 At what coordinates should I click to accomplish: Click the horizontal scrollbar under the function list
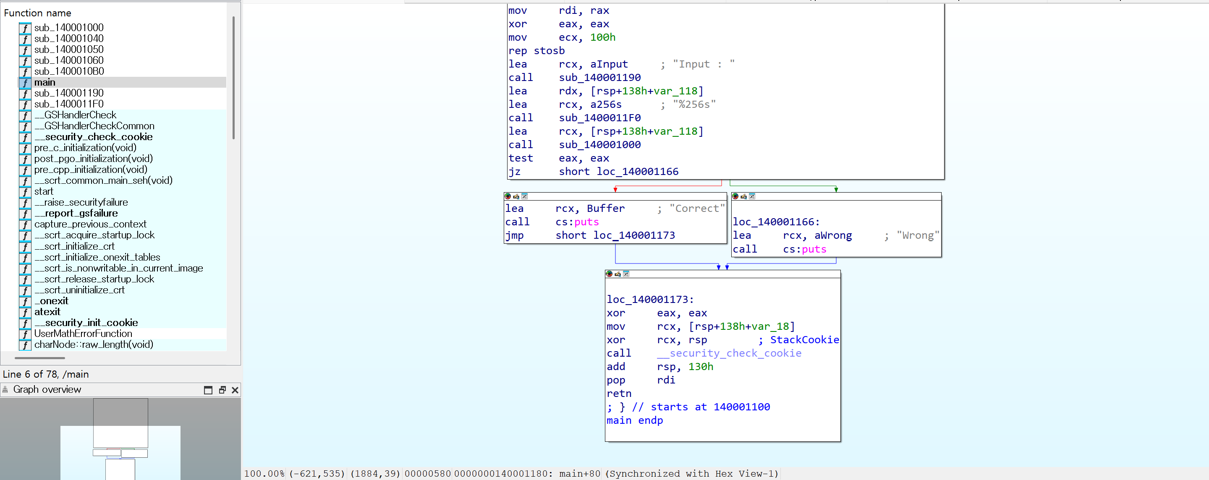point(40,358)
